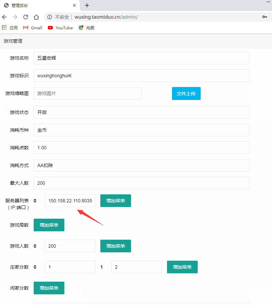Click 增加菜单 beside 闲家分数
Viewport: 272px width, 305px height.
[49, 288]
